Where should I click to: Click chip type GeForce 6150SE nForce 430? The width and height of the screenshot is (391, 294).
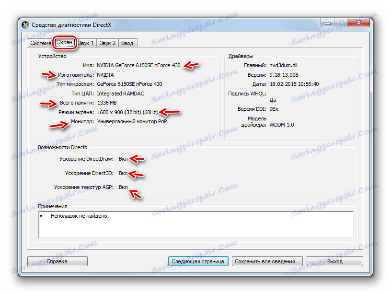pos(129,84)
